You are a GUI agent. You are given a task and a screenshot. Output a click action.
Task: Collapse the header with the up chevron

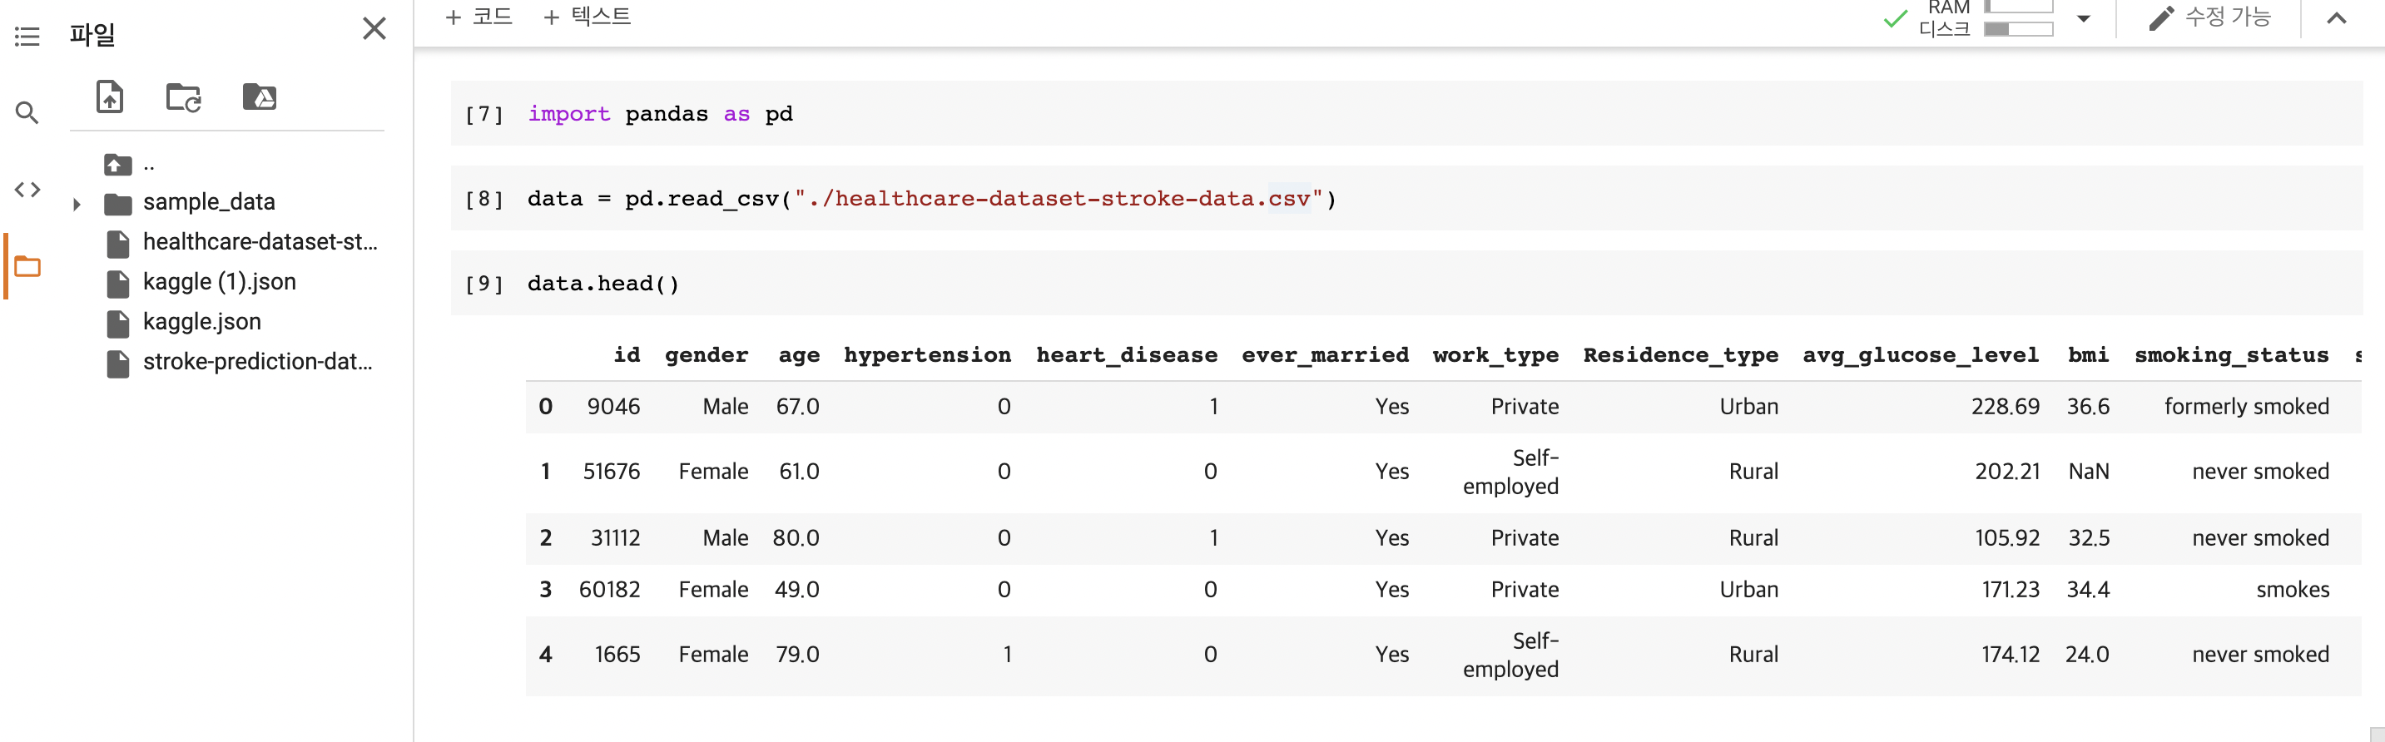2336,18
